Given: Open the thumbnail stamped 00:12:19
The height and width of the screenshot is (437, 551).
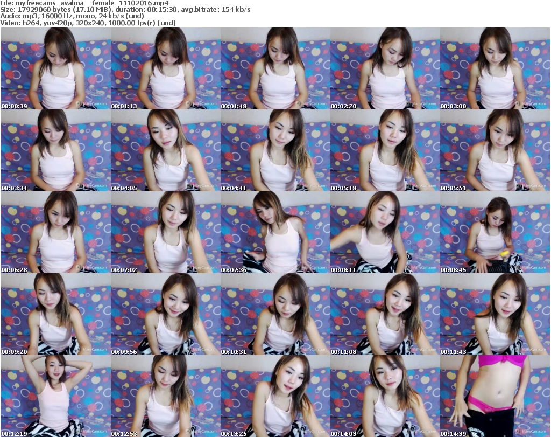Looking at the screenshot, I should coord(56,396).
